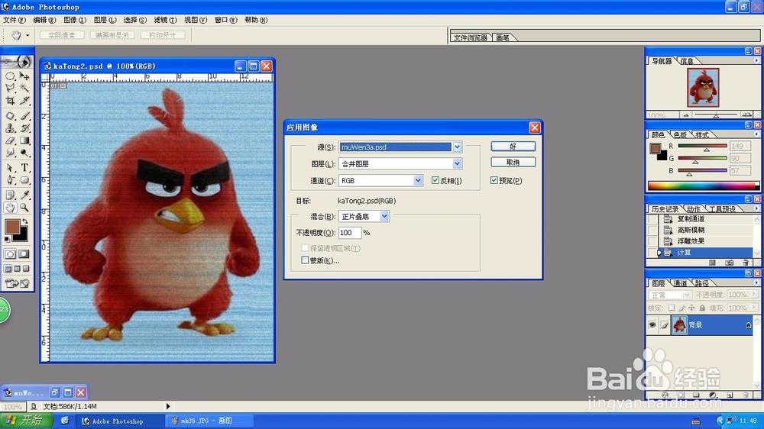Viewport: 764px width, 429px height.
Task: Switch to Standard screen mode
Action: coord(8,269)
